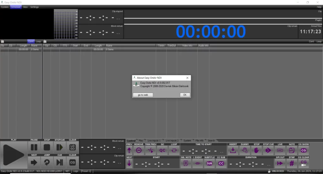
Task: Click the DTMF hash icon
Action: pyautogui.click(x=291, y=163)
